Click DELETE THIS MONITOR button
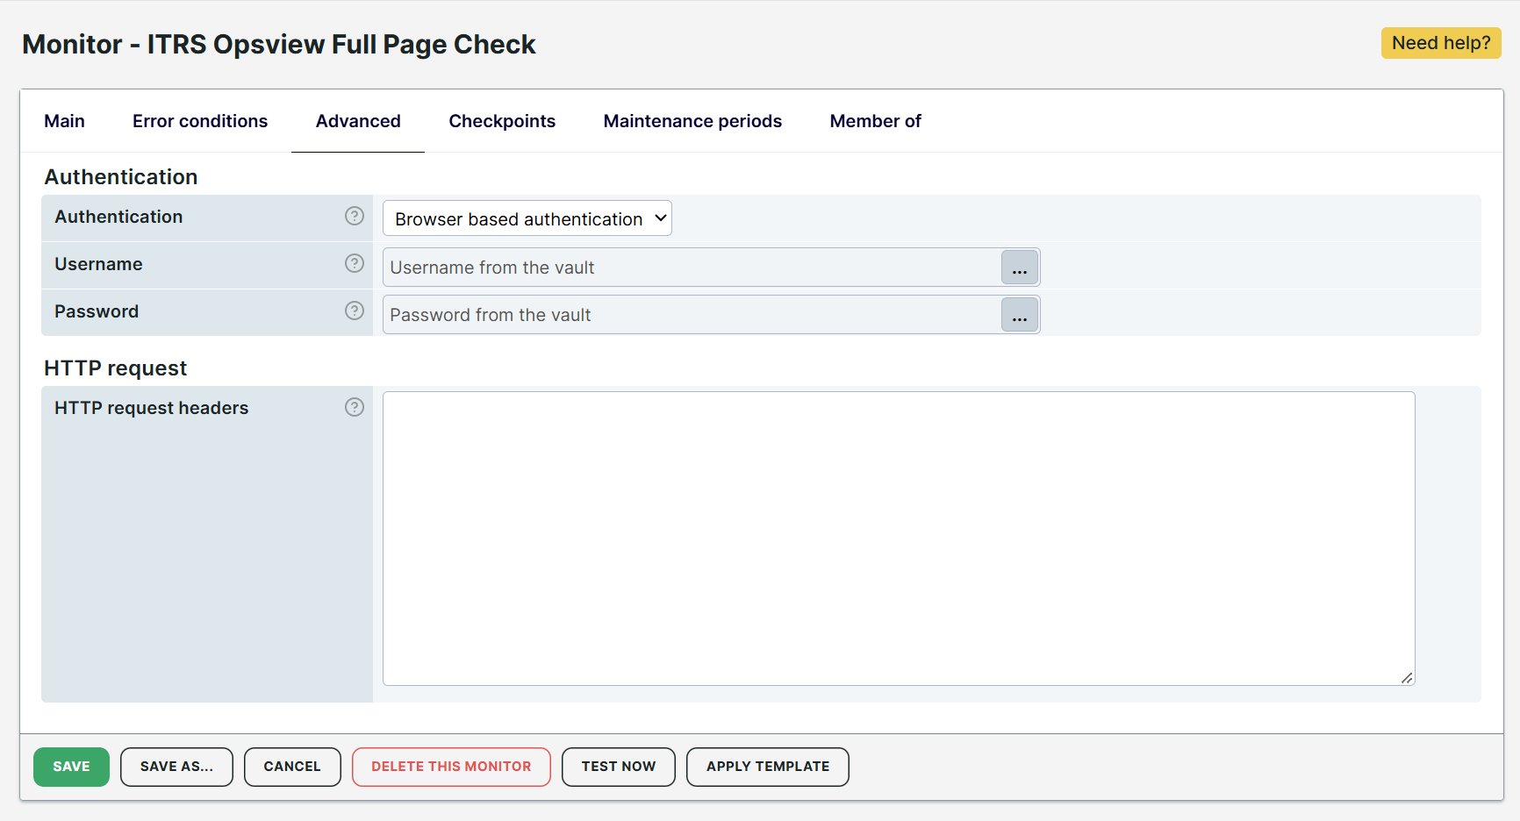The width and height of the screenshot is (1520, 821). [451, 767]
